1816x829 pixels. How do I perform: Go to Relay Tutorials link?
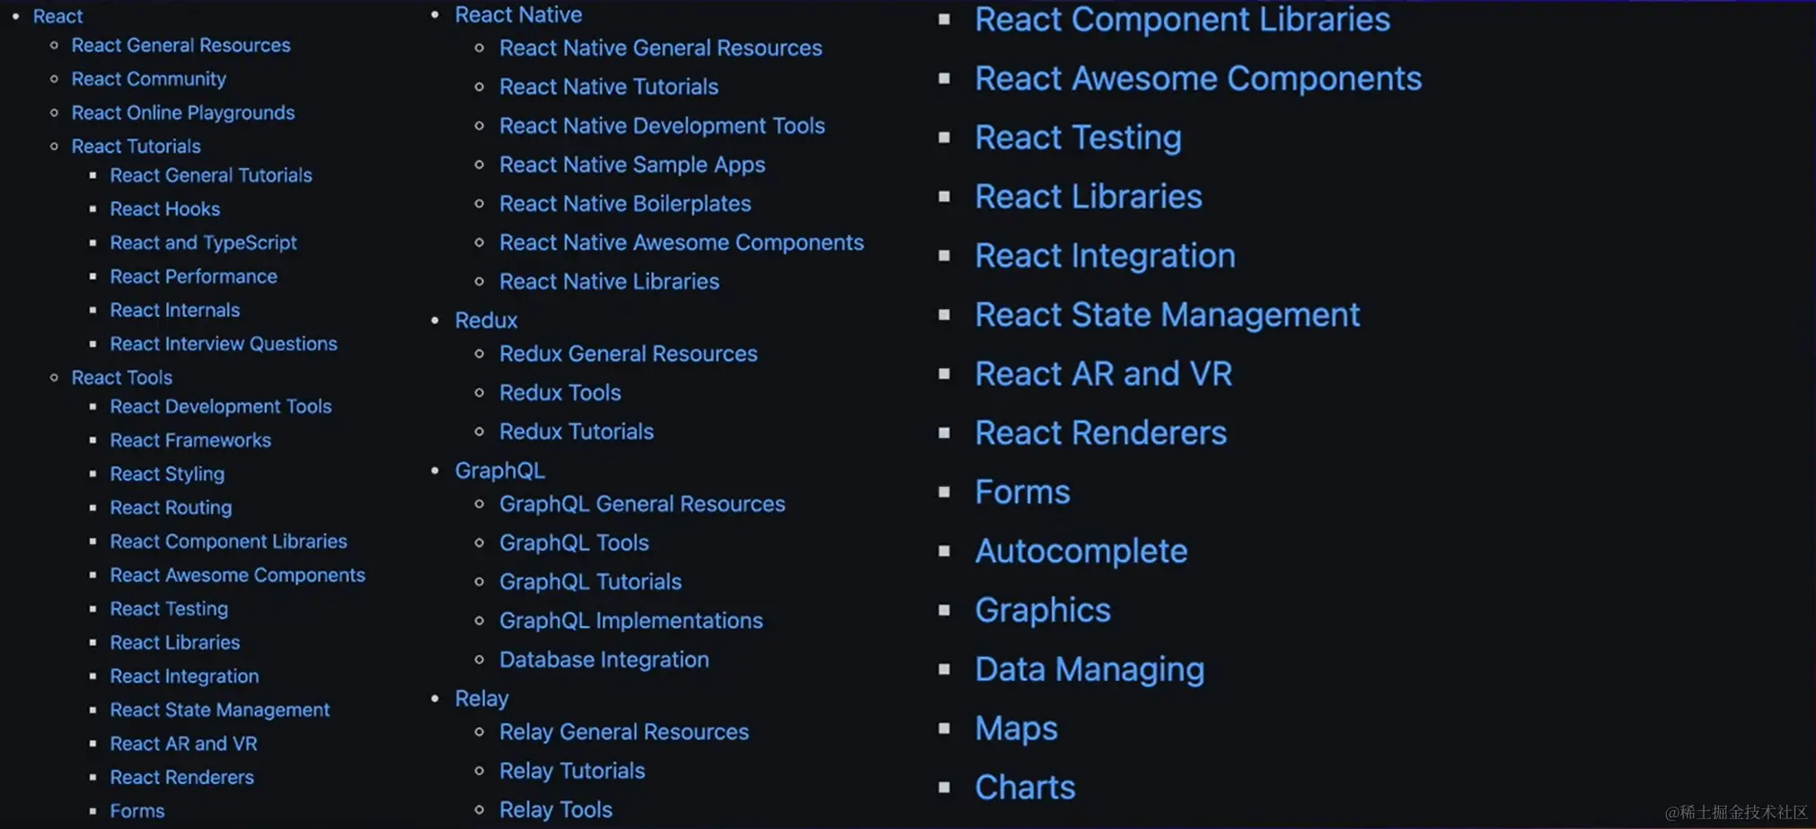[x=572, y=771]
